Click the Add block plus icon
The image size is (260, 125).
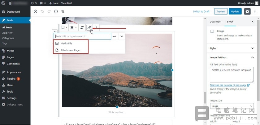(x=35, y=11)
